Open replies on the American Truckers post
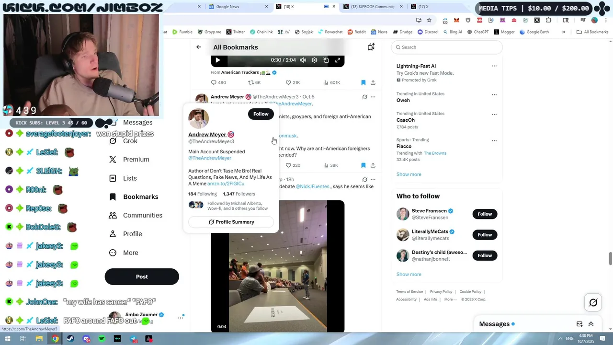This screenshot has height=345, width=613. [218, 82]
